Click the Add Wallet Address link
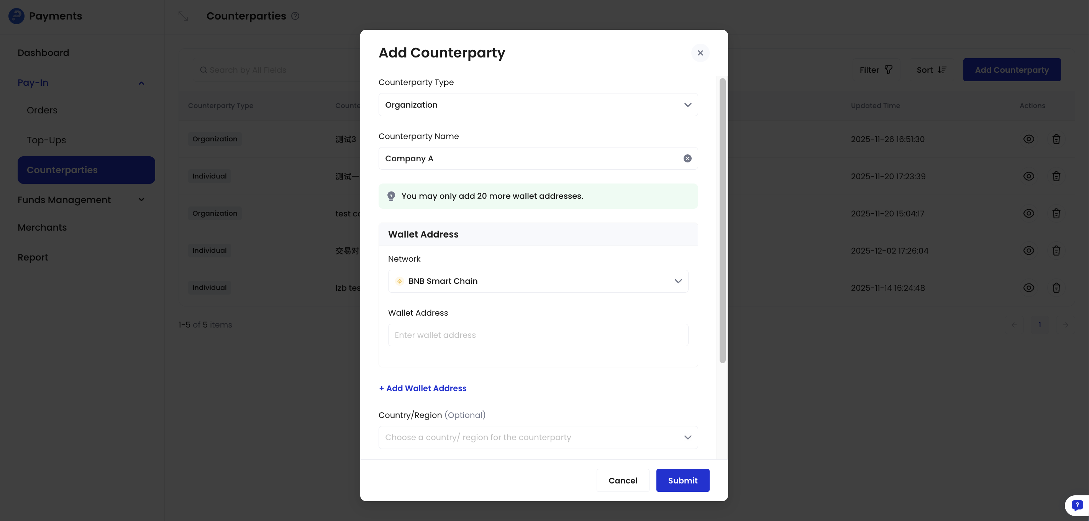The image size is (1089, 521). [x=422, y=388]
